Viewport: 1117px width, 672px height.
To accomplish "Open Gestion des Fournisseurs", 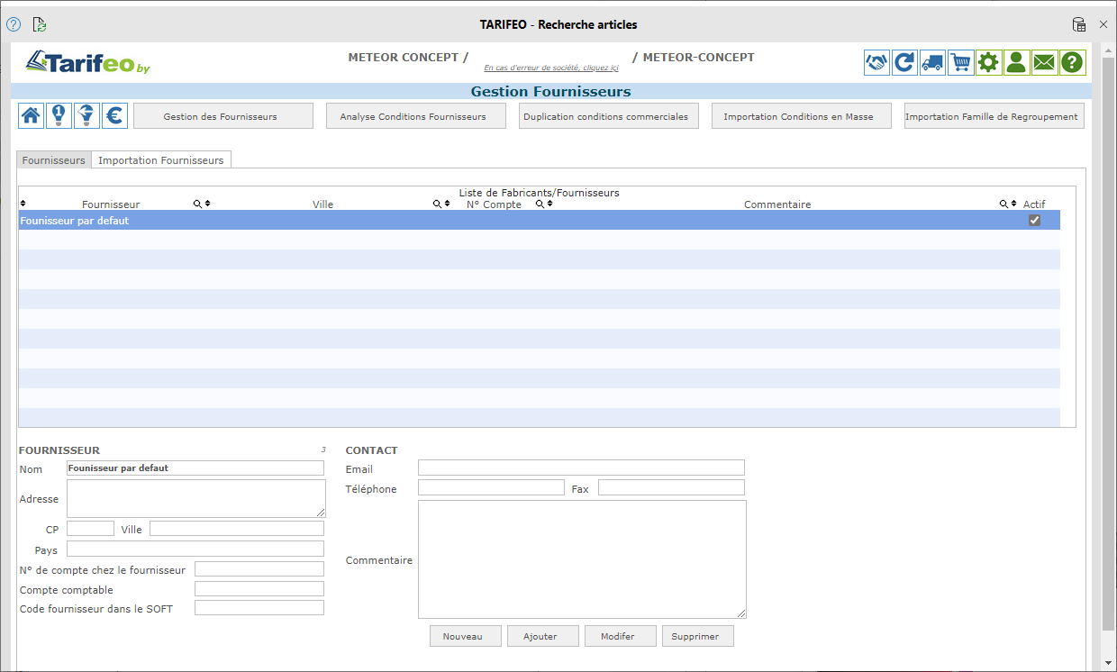I will 223,116.
